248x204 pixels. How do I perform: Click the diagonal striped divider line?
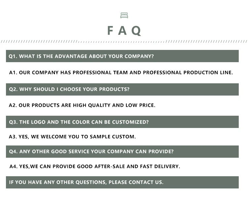[x=124, y=42]
